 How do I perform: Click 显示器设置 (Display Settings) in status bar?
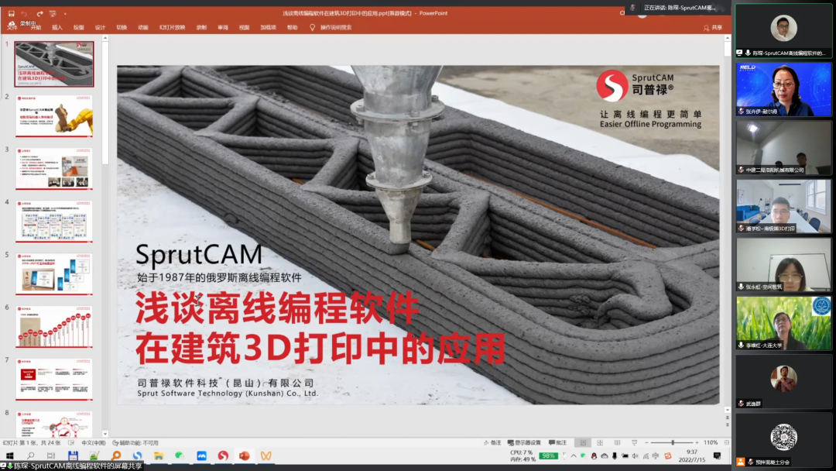click(524, 443)
